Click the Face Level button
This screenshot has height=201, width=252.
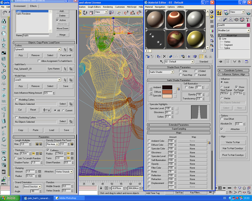tap(66, 55)
